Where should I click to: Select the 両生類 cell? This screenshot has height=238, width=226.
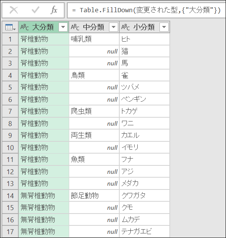[x=94, y=135]
